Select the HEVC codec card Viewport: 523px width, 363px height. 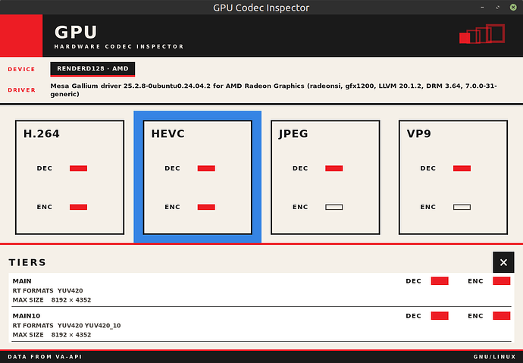coord(198,177)
